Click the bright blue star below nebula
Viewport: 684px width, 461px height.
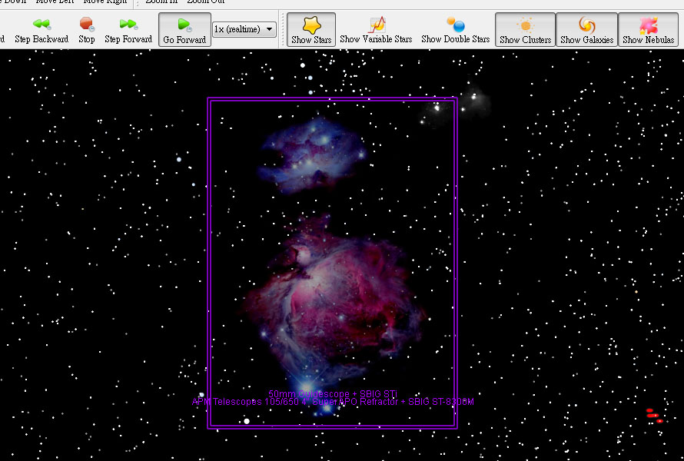[x=307, y=387]
